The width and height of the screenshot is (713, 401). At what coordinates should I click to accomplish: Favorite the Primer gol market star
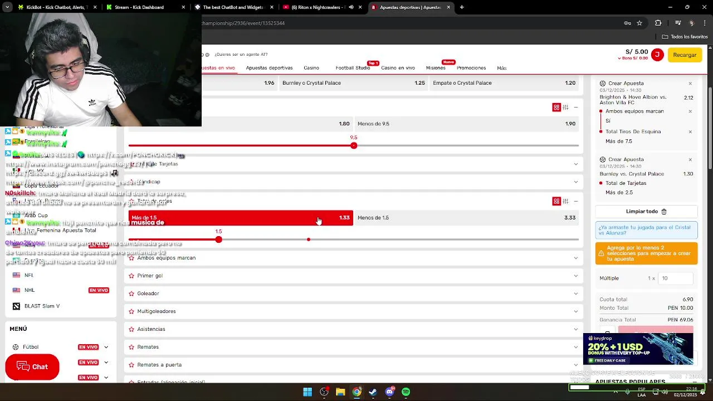click(x=131, y=276)
